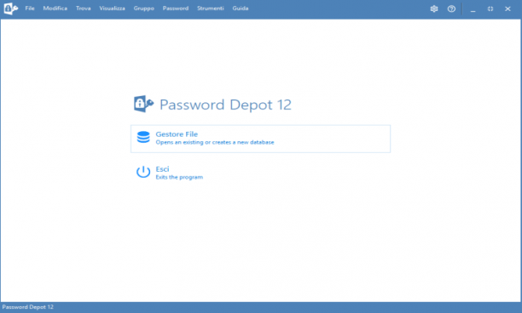The height and width of the screenshot is (313, 522).
Task: Open the Password menu
Action: click(x=176, y=9)
